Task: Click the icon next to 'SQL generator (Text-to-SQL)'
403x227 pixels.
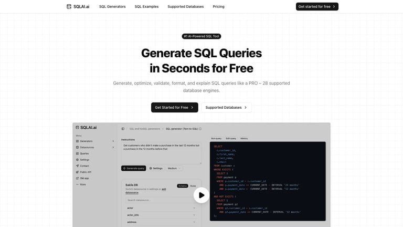Action: 200,129
